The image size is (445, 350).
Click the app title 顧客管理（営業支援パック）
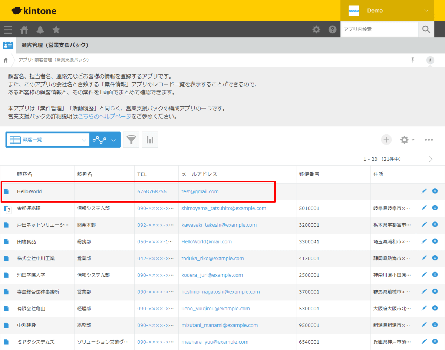(x=55, y=45)
